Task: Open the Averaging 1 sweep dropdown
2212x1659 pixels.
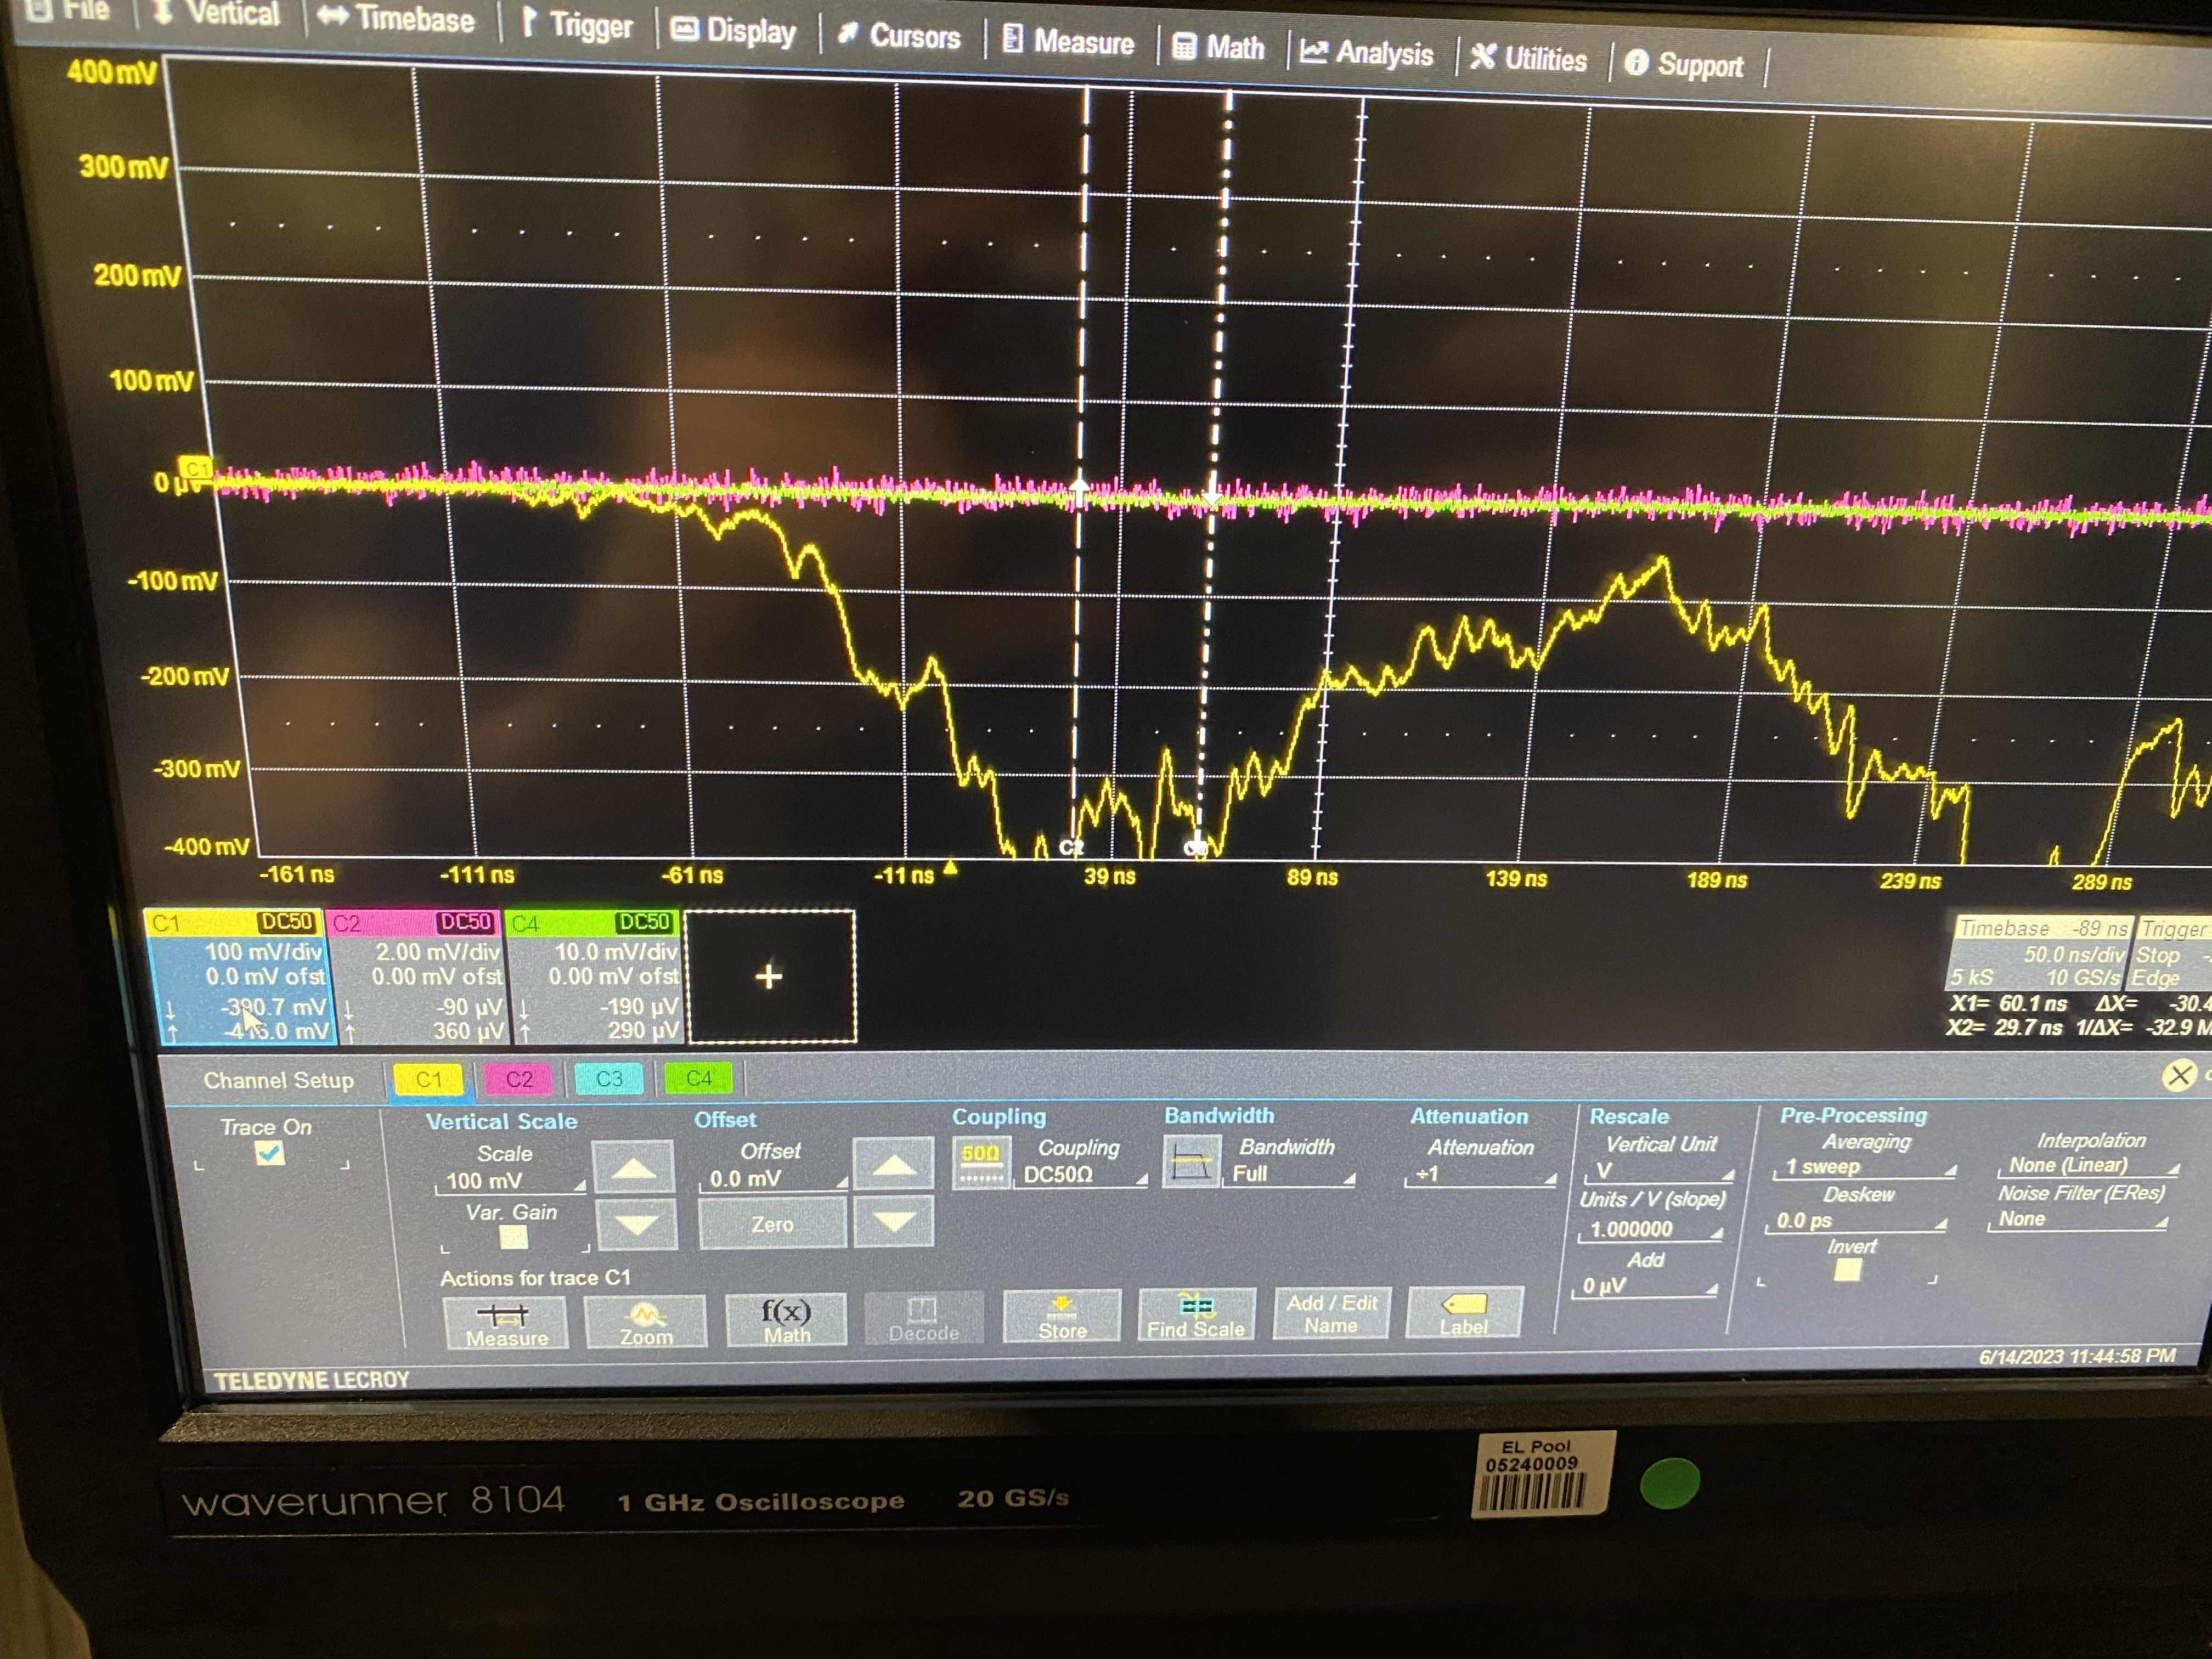Action: point(1864,1167)
